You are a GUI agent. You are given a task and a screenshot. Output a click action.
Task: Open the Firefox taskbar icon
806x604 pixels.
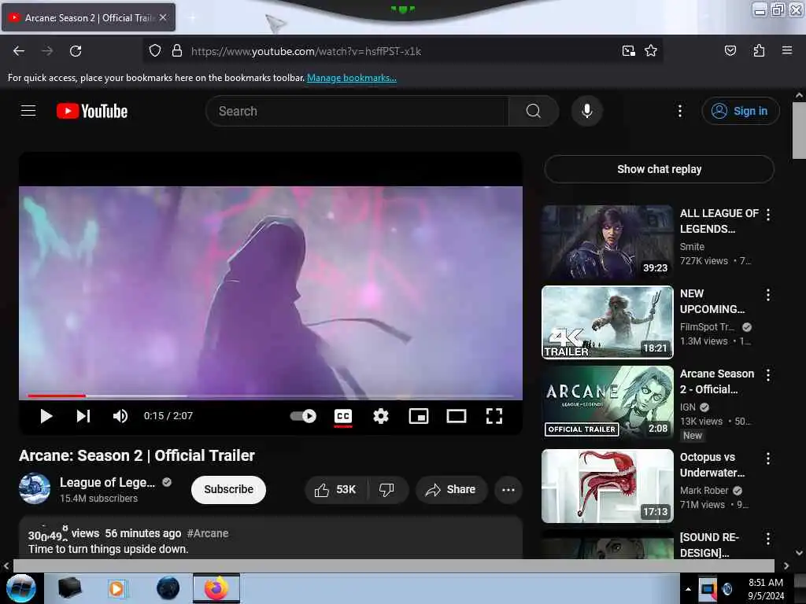pyautogui.click(x=216, y=588)
